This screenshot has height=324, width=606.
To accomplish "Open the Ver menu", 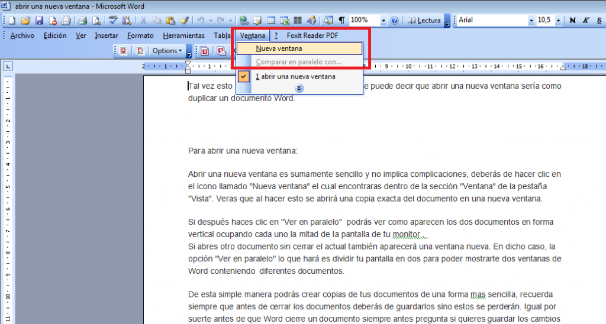I will pos(80,35).
